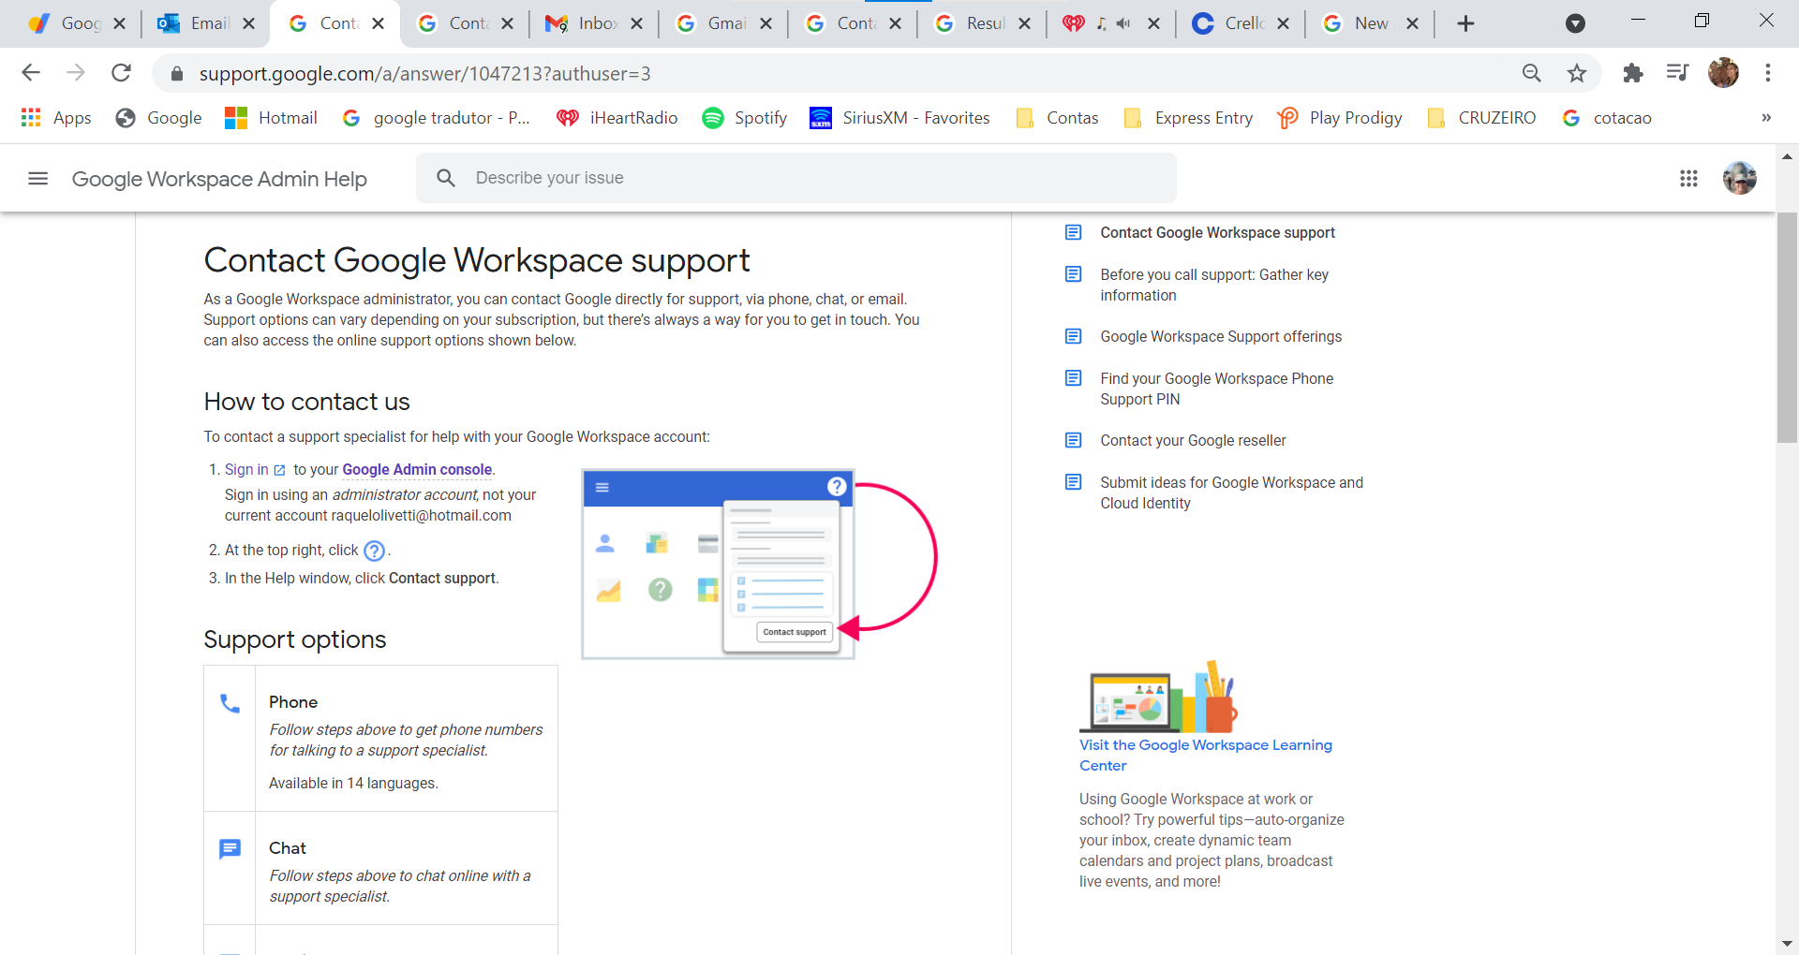Viewport: 1799px width, 955px height.
Task: Open the Extensions puzzle icon
Action: point(1633,73)
